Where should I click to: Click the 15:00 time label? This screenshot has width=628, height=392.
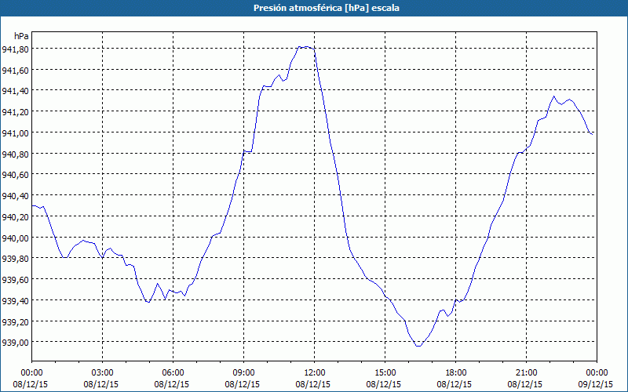pyautogui.click(x=385, y=373)
